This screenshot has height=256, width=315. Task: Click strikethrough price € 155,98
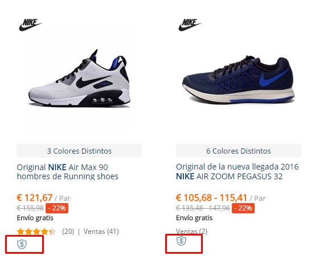(30, 208)
